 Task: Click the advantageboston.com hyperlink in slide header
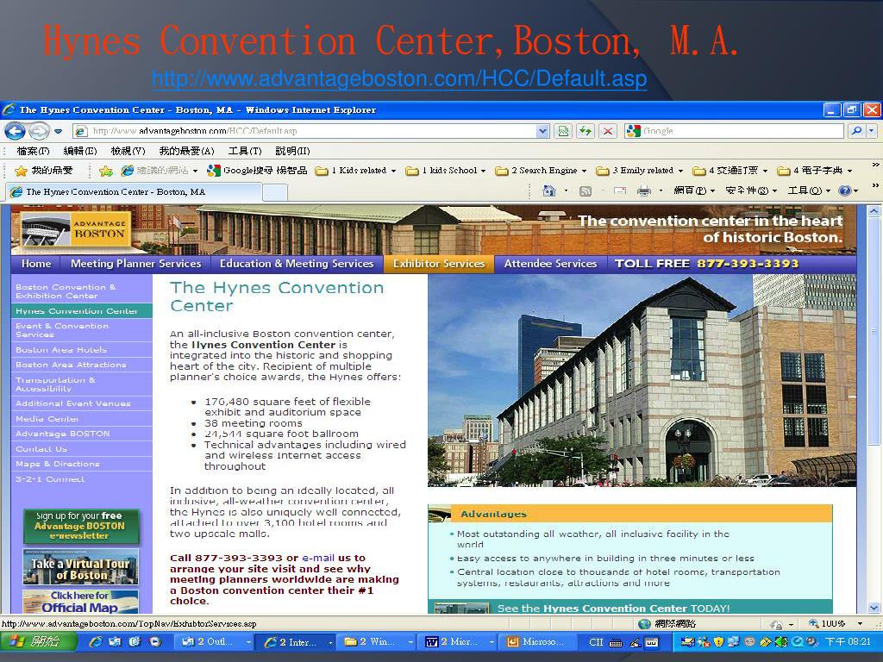click(x=399, y=78)
